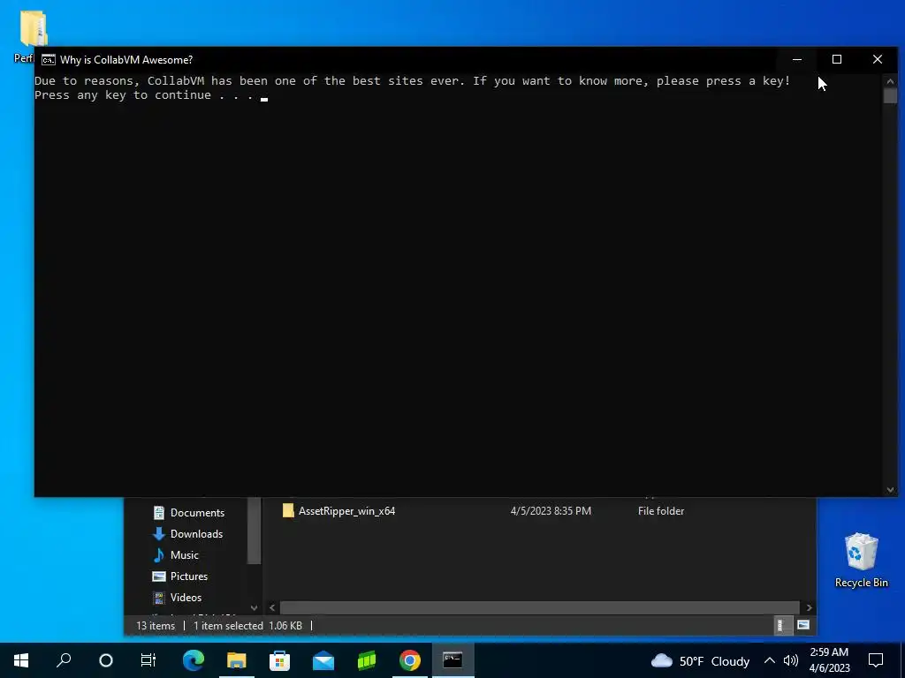This screenshot has width=905, height=678.
Task: Launch Google Chrome from taskbar
Action: coord(410,660)
